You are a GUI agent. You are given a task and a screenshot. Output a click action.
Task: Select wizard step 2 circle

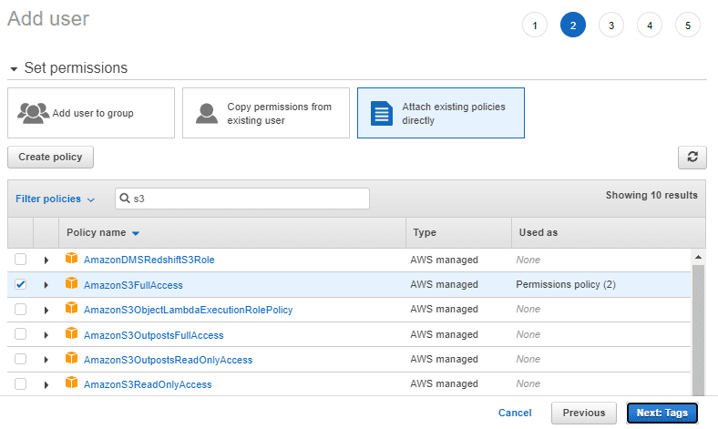(573, 26)
